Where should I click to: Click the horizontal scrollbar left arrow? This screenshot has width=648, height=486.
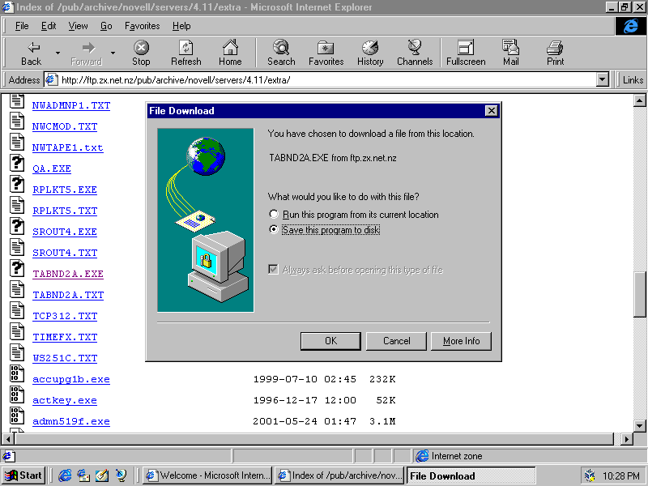point(8,439)
